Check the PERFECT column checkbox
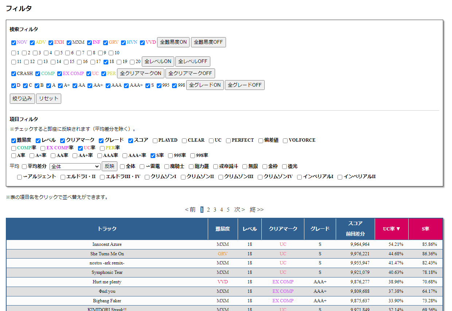Viewport: 452px width, 311px height. [x=228, y=141]
